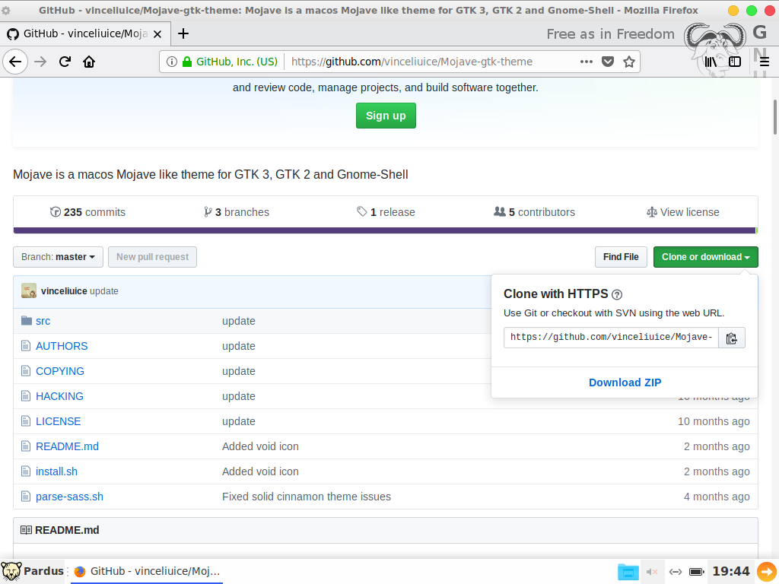
Task: Click the vinceliuice avatar thumbnail
Action: [x=29, y=290]
